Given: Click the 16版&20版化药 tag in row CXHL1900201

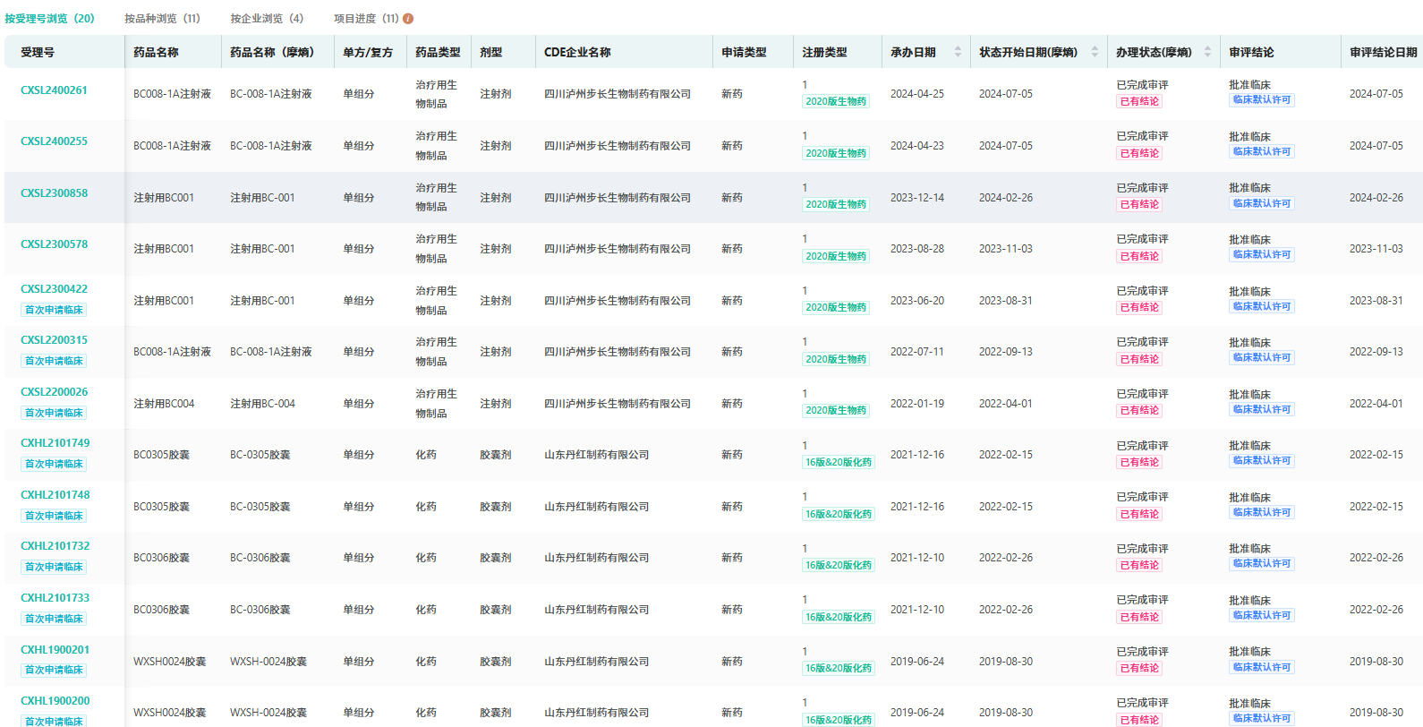Looking at the screenshot, I should click(839, 668).
